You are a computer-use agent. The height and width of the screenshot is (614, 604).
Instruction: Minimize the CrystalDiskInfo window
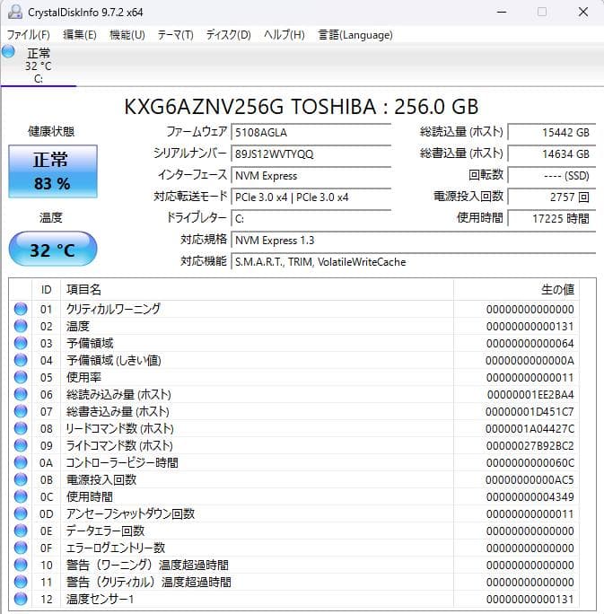tap(502, 13)
